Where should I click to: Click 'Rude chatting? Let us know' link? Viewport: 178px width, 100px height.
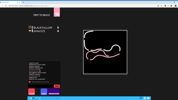tap(40, 82)
